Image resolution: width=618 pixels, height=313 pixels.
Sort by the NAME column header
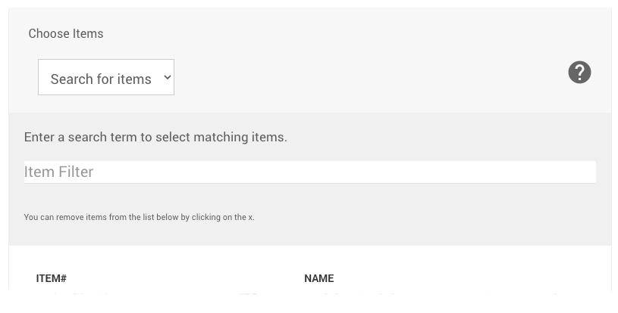click(x=318, y=278)
